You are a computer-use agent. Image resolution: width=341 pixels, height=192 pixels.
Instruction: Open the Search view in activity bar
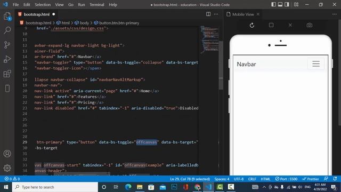point(7,30)
